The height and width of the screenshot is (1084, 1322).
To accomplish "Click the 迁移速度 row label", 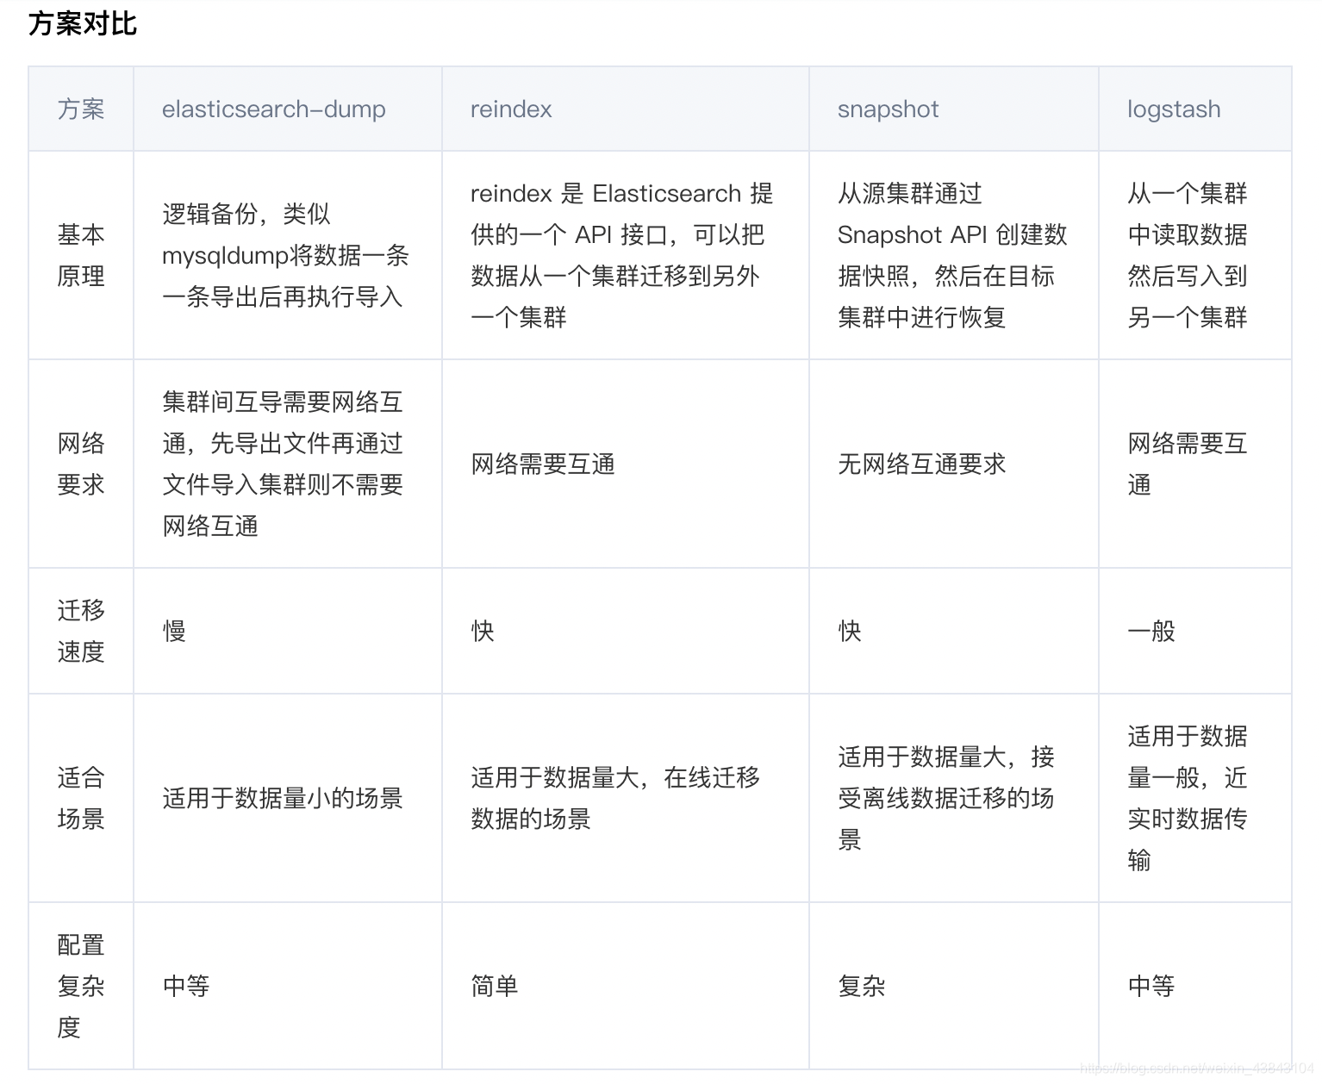I will (81, 631).
